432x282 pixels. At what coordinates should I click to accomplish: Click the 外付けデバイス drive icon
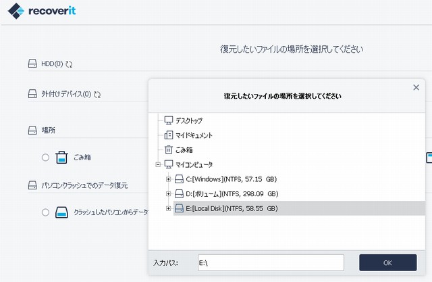[31, 94]
